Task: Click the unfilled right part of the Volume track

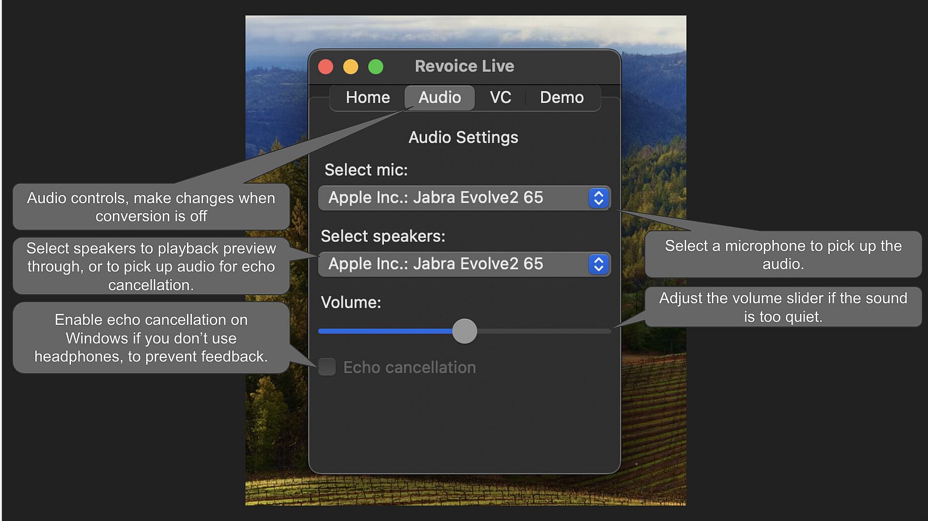Action: (x=544, y=331)
